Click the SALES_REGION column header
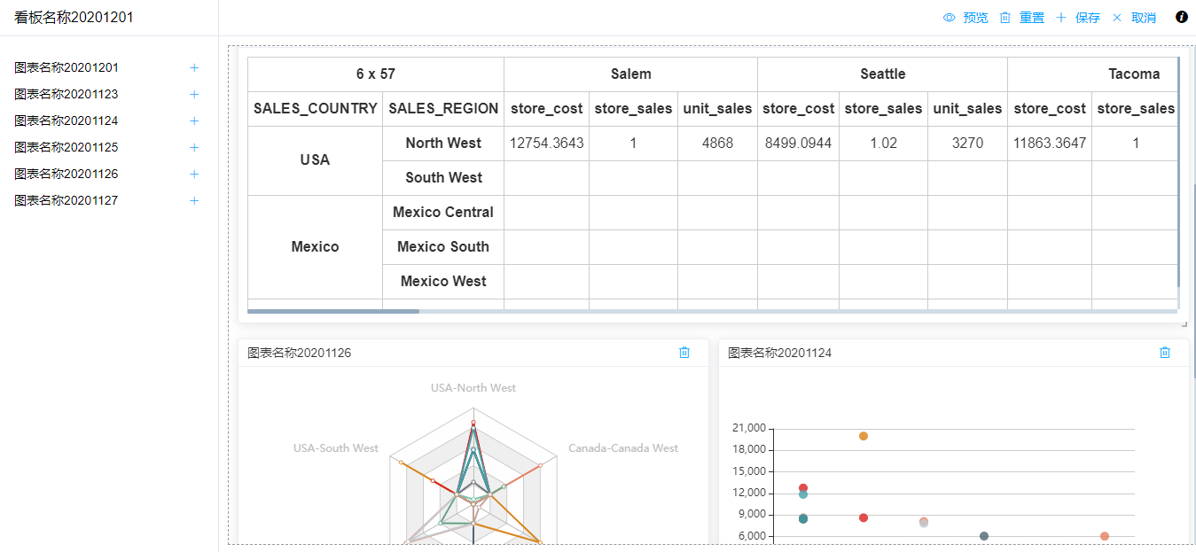Image resolution: width=1196 pixels, height=552 pixels. pyautogui.click(x=443, y=109)
